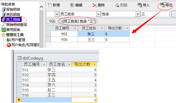Expand the 员工姓名 field dropdown

coord(98,14)
